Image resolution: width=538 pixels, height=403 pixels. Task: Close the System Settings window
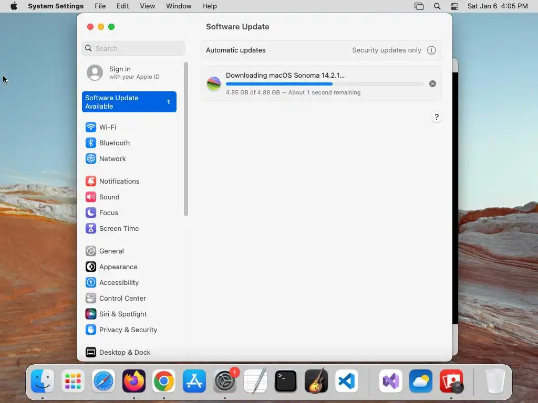[x=90, y=27]
